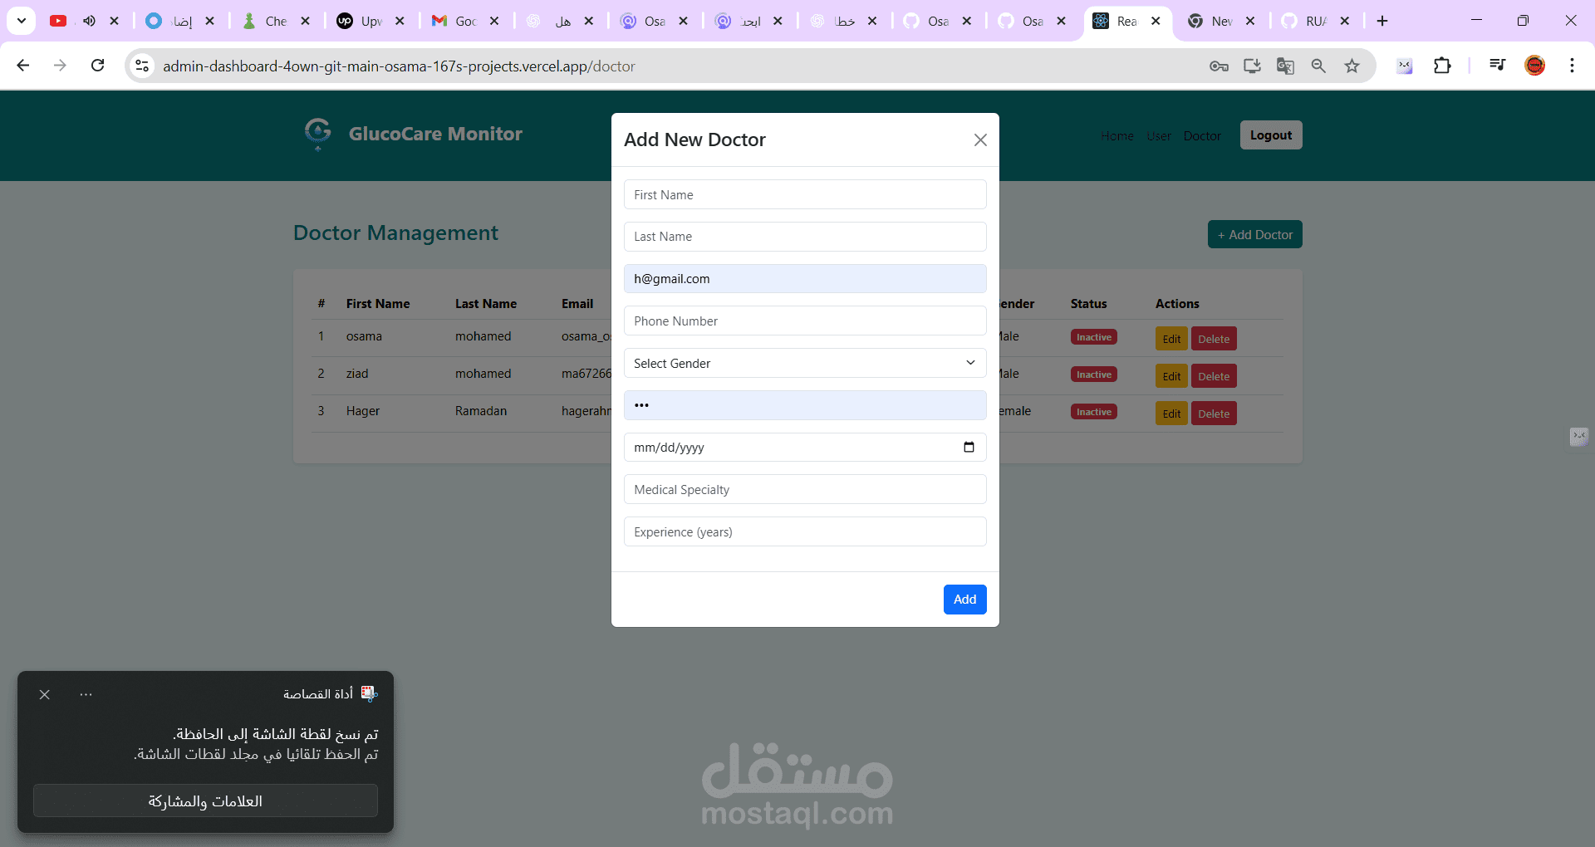This screenshot has width=1595, height=847.
Task: Open snipping tool notification more options
Action: [86, 694]
